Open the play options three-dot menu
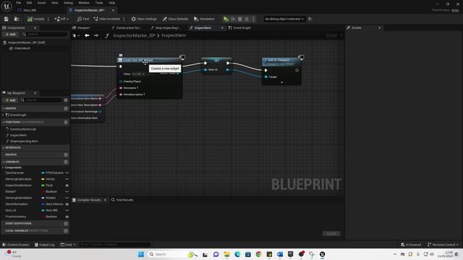463x260 pixels. point(253,19)
